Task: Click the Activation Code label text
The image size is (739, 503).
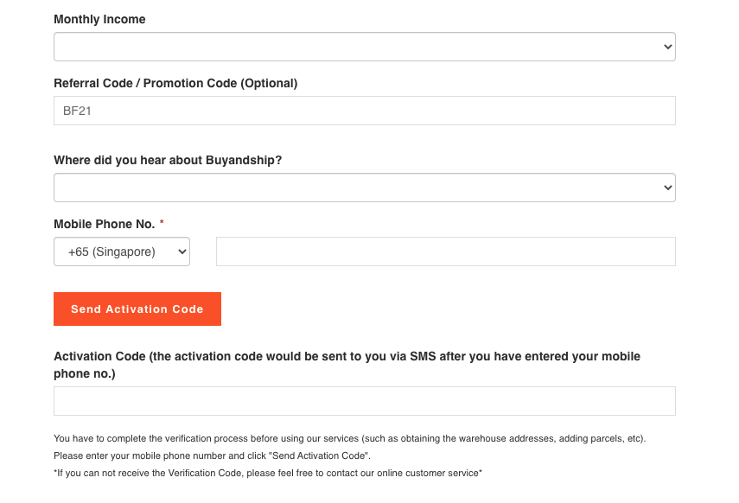Action: [347, 365]
